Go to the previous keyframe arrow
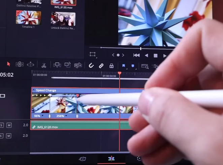 113,55
